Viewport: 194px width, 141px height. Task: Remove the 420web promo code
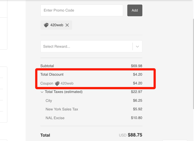(x=67, y=25)
